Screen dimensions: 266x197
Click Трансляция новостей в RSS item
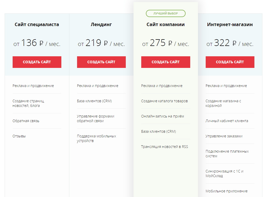[x=164, y=147]
